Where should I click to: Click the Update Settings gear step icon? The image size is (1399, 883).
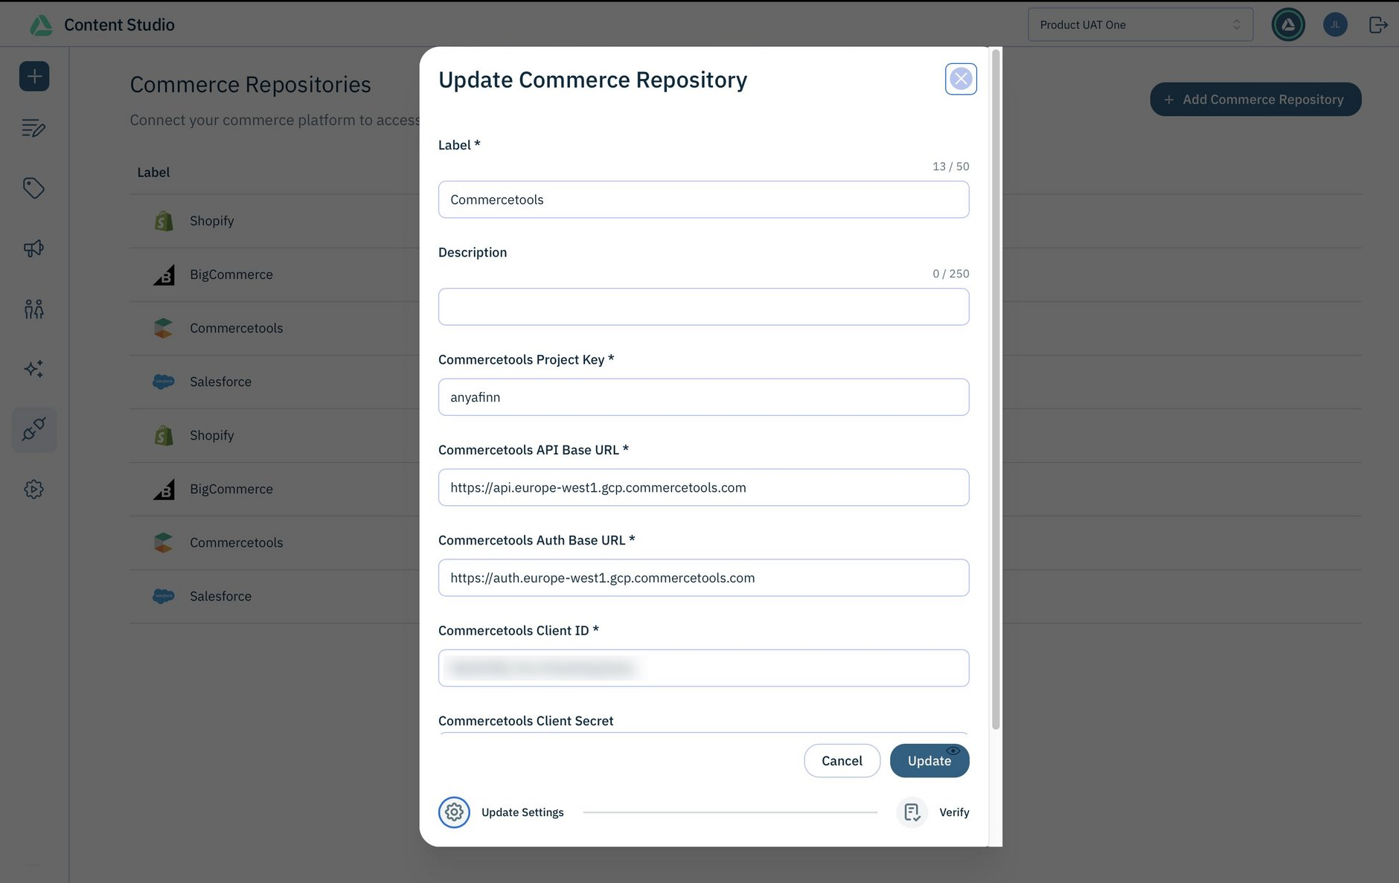click(454, 812)
